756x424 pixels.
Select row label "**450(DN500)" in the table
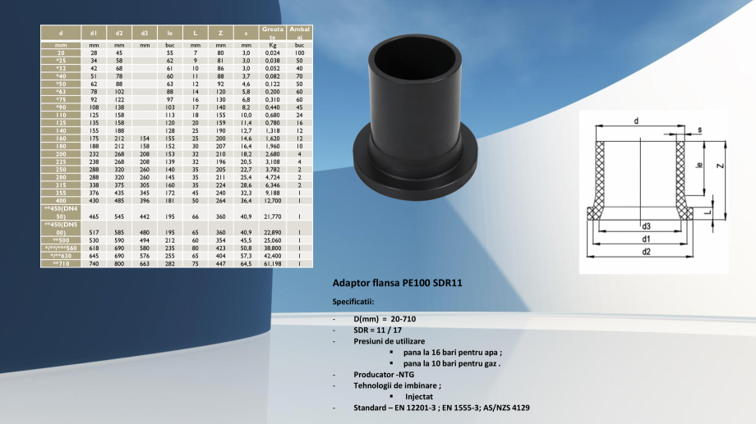coord(61,228)
